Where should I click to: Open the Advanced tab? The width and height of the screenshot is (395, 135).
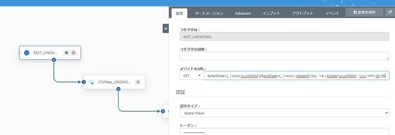(243, 13)
